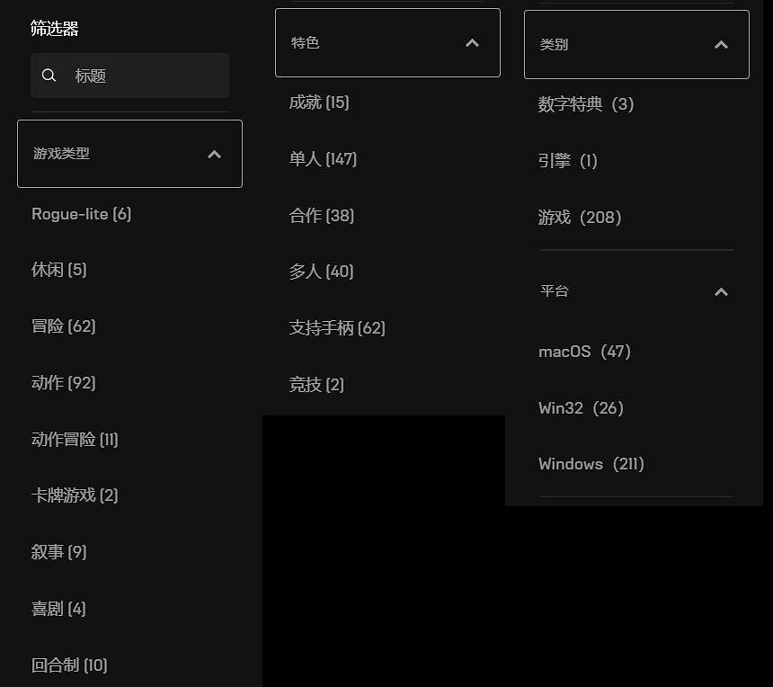Viewport: 773px width, 687px height.
Task: Filter games by 卡牌游戏
Action: point(75,495)
